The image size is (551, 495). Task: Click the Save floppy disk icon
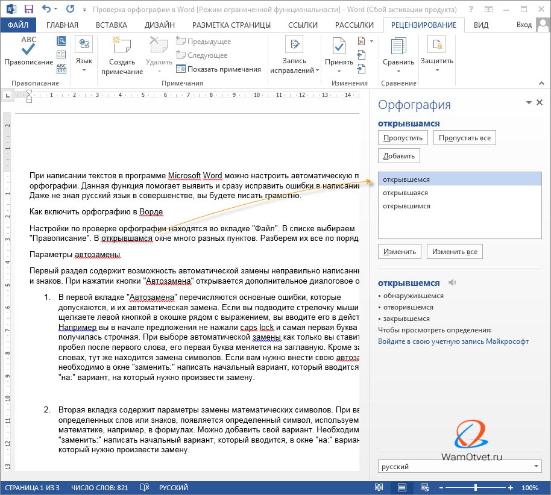pyautogui.click(x=28, y=9)
